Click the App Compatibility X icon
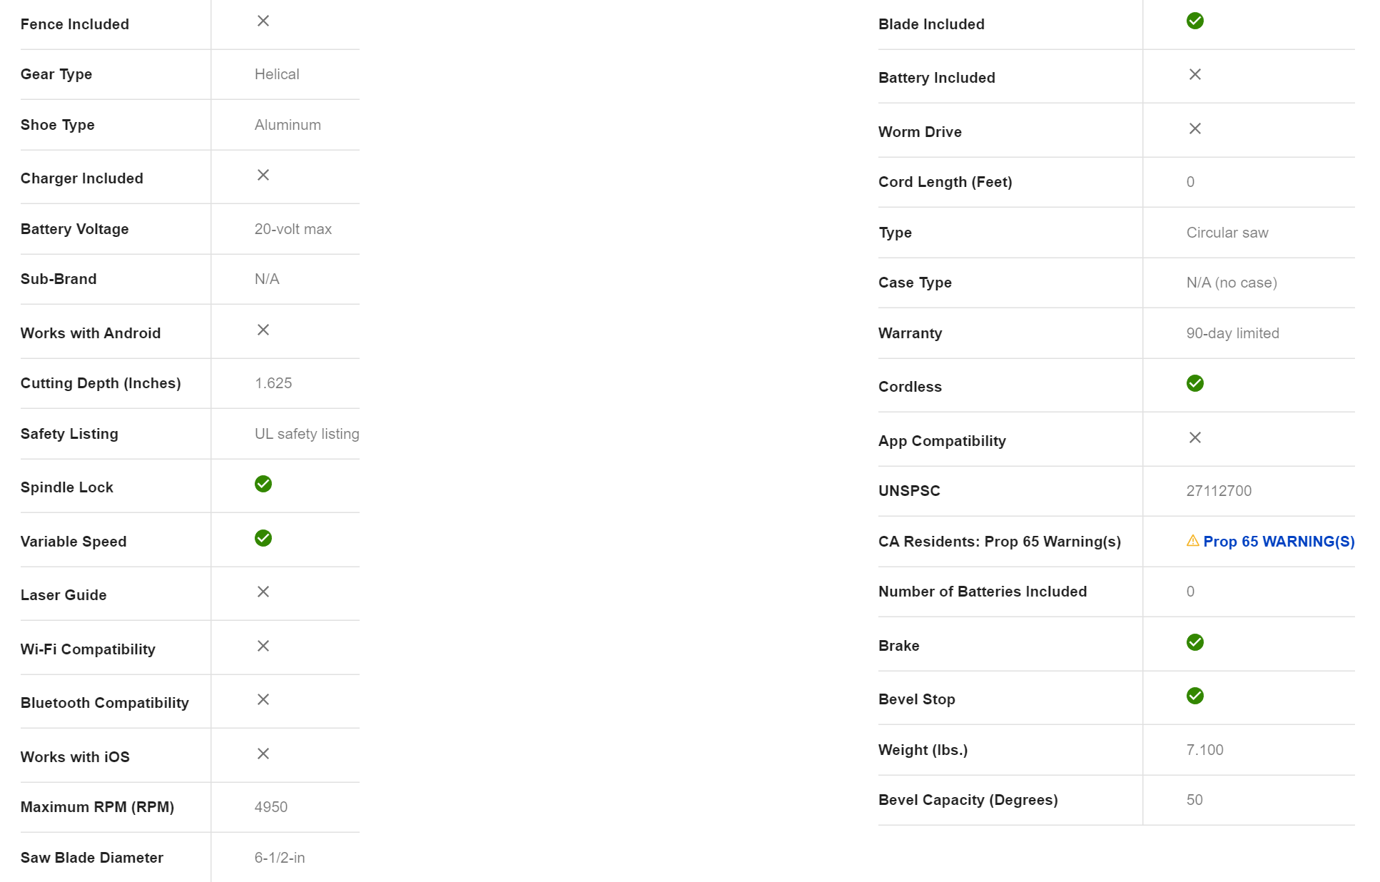Viewport: 1380px width, 882px height. click(x=1194, y=438)
